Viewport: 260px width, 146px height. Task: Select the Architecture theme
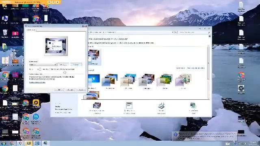point(110,81)
